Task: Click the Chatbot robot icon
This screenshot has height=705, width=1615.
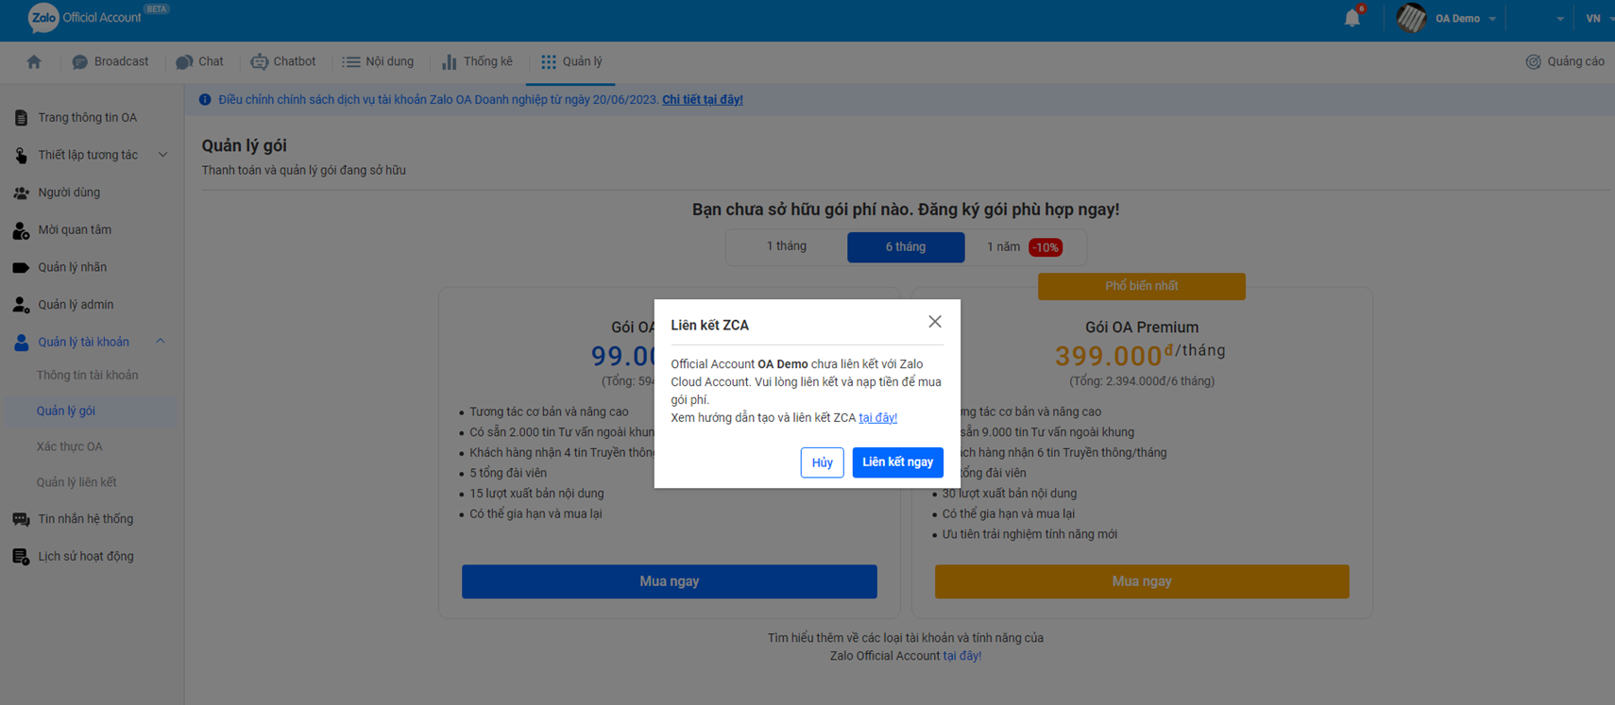Action: point(259,61)
